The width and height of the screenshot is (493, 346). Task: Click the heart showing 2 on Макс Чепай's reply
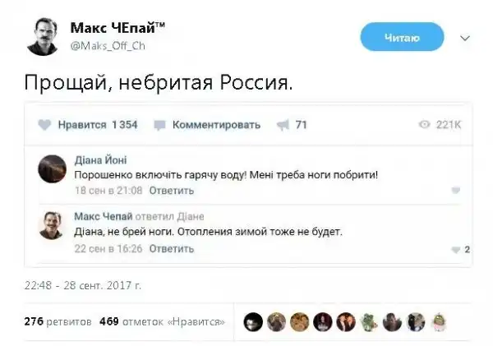[x=457, y=250]
